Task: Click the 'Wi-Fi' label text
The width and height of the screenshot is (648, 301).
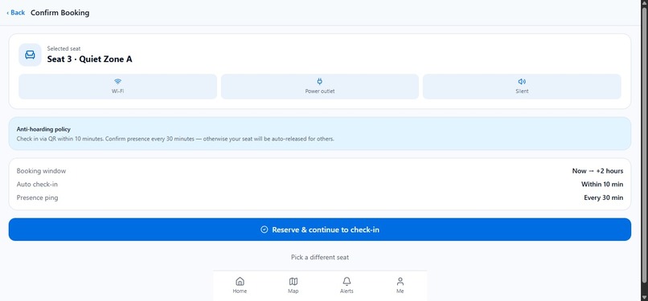Action: (117, 92)
